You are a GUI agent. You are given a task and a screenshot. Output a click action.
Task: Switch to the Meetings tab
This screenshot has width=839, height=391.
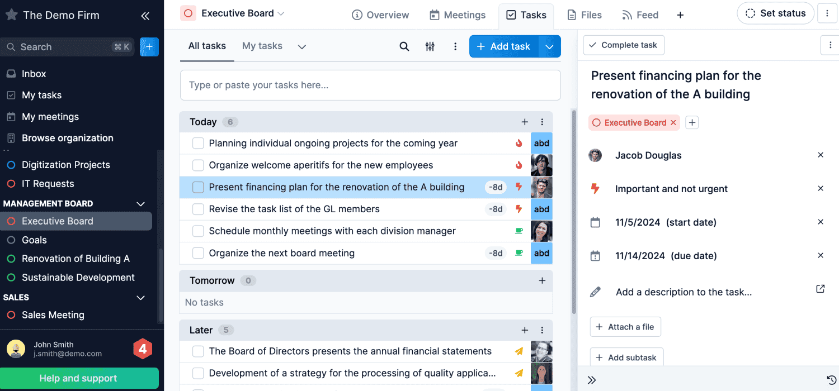[458, 15]
